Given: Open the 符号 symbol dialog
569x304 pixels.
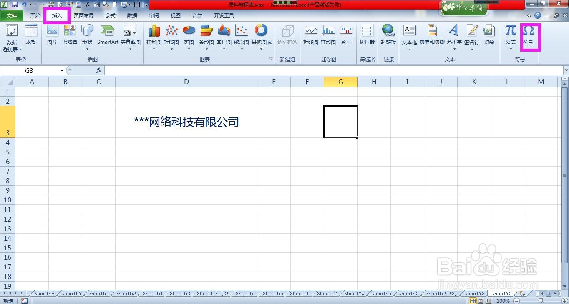Looking at the screenshot, I should coord(529,35).
